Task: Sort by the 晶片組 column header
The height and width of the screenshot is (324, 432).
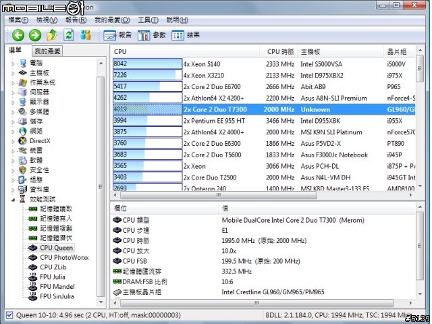Action: pos(400,52)
